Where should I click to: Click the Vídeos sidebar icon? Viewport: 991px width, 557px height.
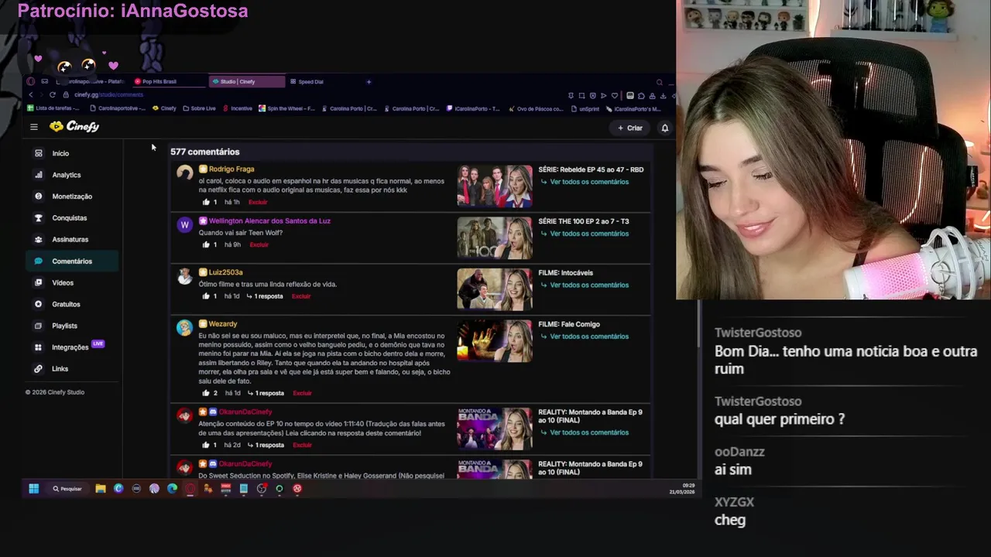click(x=38, y=282)
